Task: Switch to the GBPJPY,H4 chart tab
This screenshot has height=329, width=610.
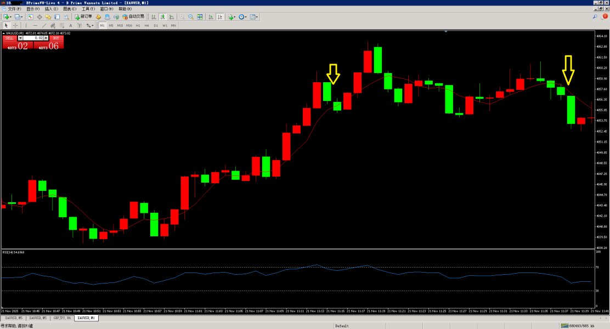Action: pos(62,318)
